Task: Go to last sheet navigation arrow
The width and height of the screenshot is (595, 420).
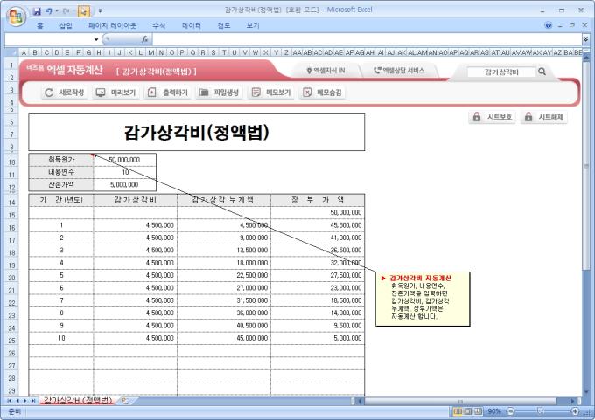Action: [x=33, y=400]
